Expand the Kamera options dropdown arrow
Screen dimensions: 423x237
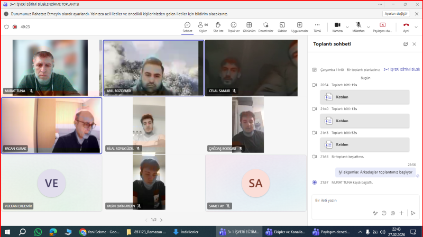347,26
